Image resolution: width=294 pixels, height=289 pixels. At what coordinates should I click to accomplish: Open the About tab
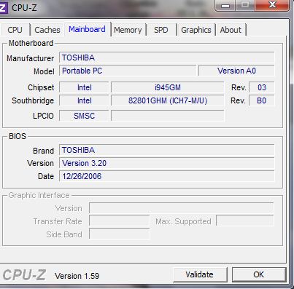231,30
